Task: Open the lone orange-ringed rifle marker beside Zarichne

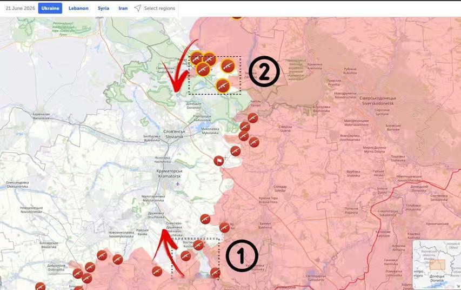Action: (228, 66)
